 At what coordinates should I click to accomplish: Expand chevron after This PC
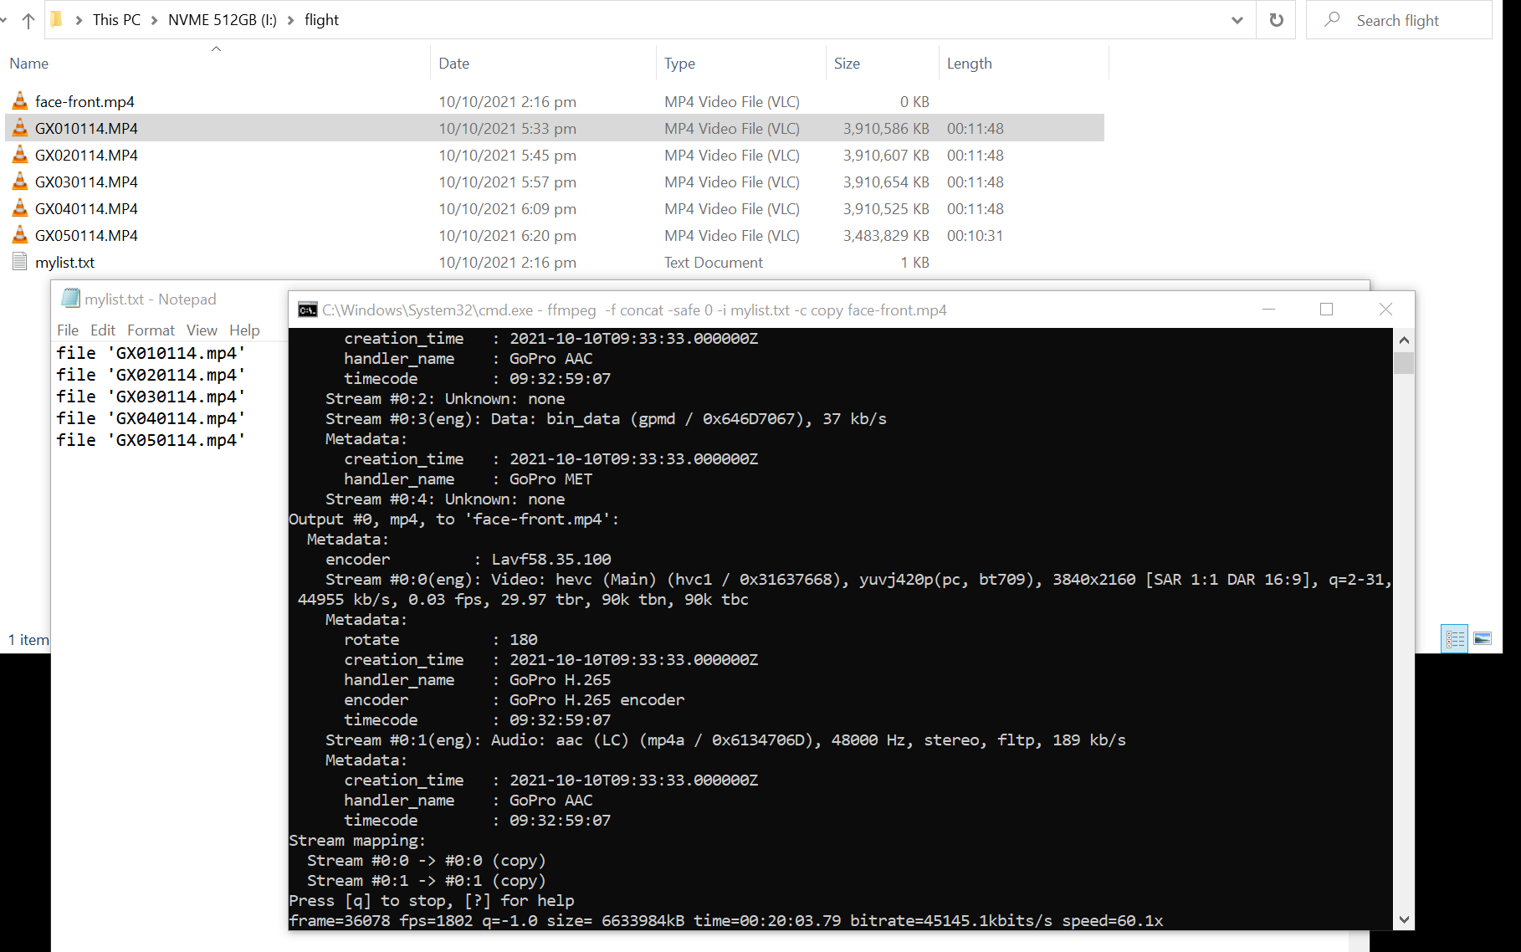[154, 20]
